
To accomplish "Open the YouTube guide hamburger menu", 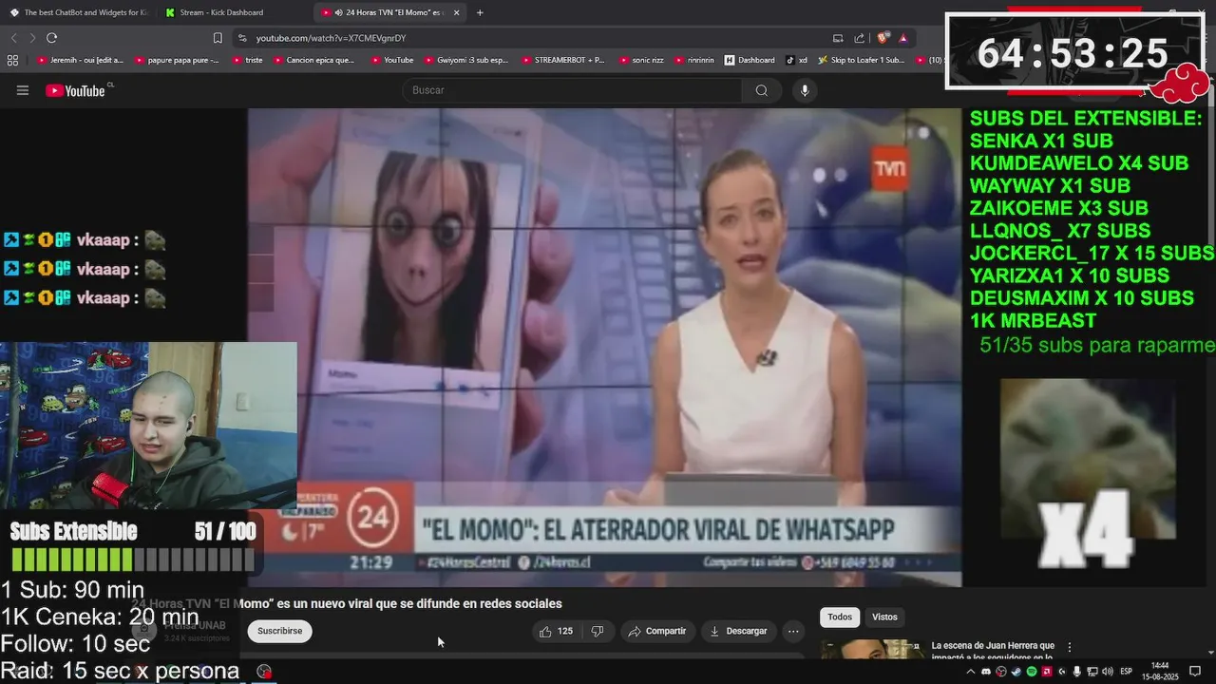I will 23,90.
